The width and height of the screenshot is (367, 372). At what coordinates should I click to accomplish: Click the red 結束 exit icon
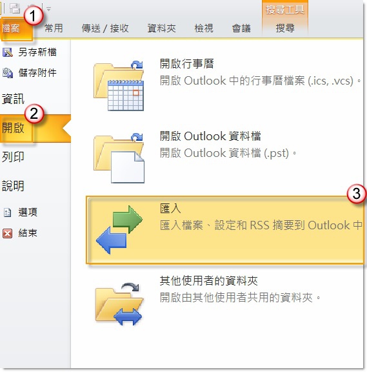pos(7,233)
